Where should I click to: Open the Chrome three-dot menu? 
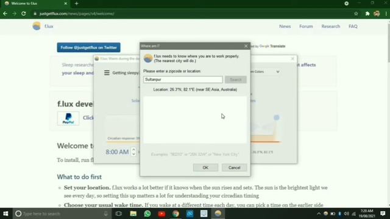pyautogui.click(x=386, y=13)
